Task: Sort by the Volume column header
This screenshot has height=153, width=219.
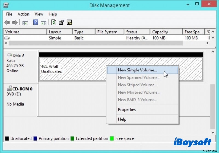Action: tap(25, 32)
